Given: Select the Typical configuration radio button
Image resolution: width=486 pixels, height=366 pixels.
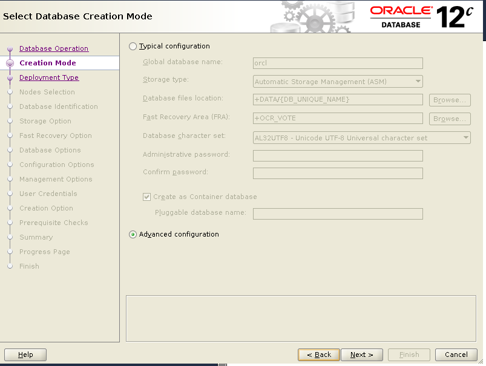Looking at the screenshot, I should (133, 46).
